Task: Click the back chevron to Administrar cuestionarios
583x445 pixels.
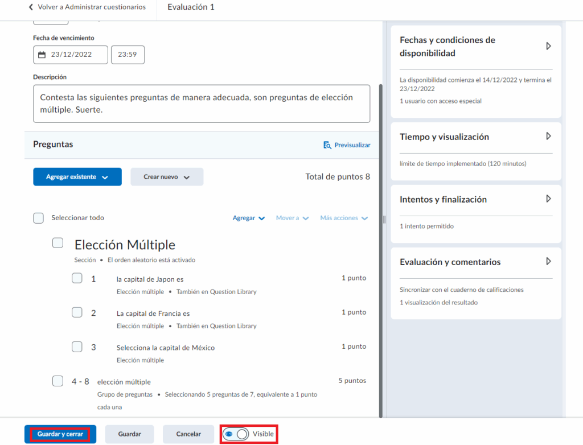Action: (x=31, y=7)
